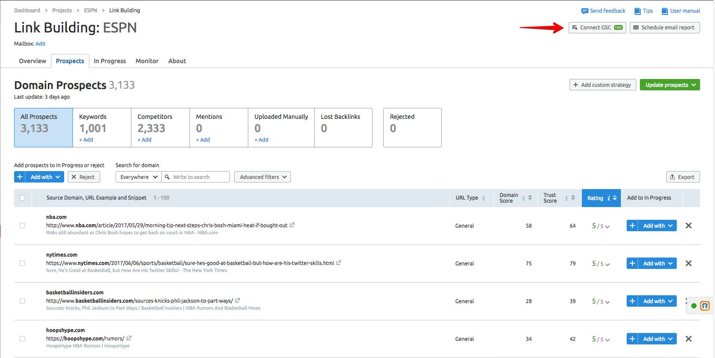Open Update prospects dropdown
715x358 pixels.
point(670,85)
